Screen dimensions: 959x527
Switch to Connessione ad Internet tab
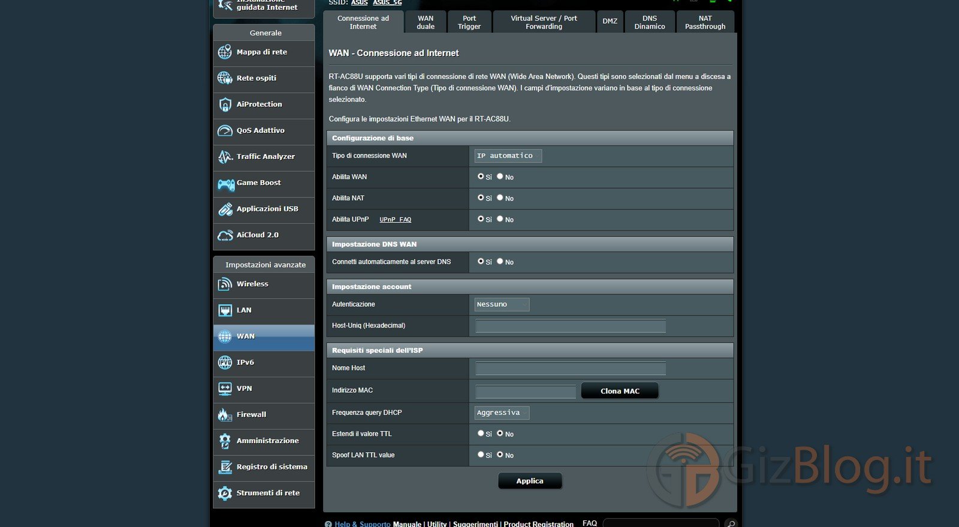point(363,22)
